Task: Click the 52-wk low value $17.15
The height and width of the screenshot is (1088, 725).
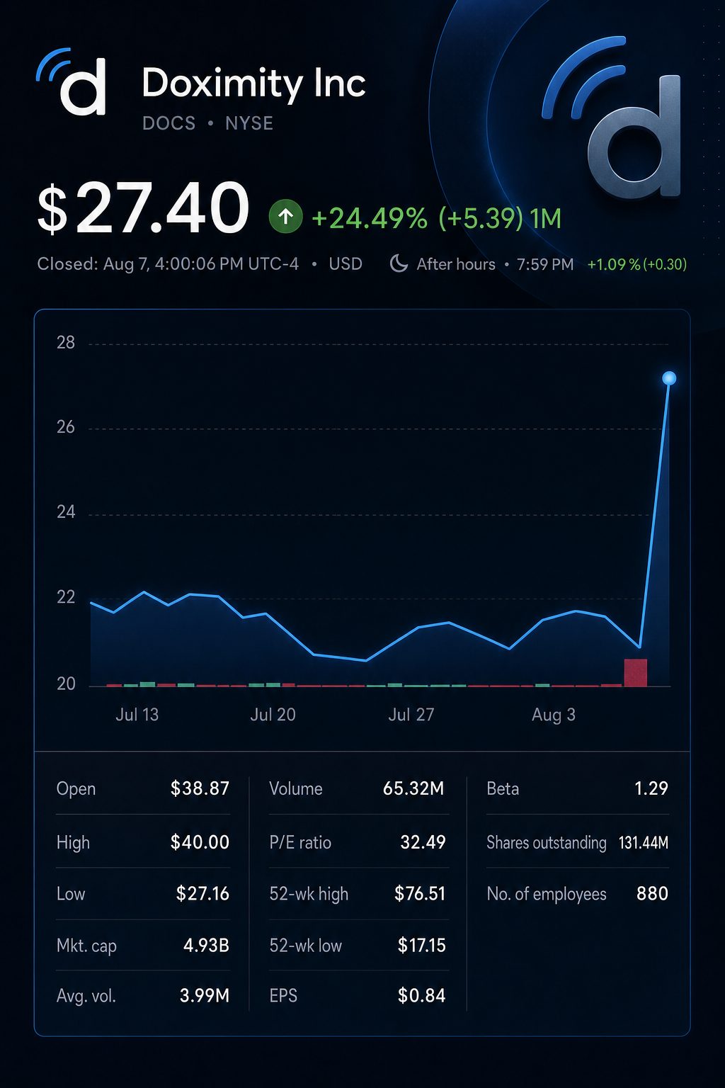Action: pos(421,945)
